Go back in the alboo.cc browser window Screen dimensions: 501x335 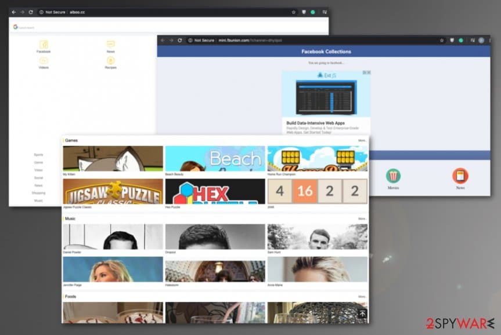point(14,12)
